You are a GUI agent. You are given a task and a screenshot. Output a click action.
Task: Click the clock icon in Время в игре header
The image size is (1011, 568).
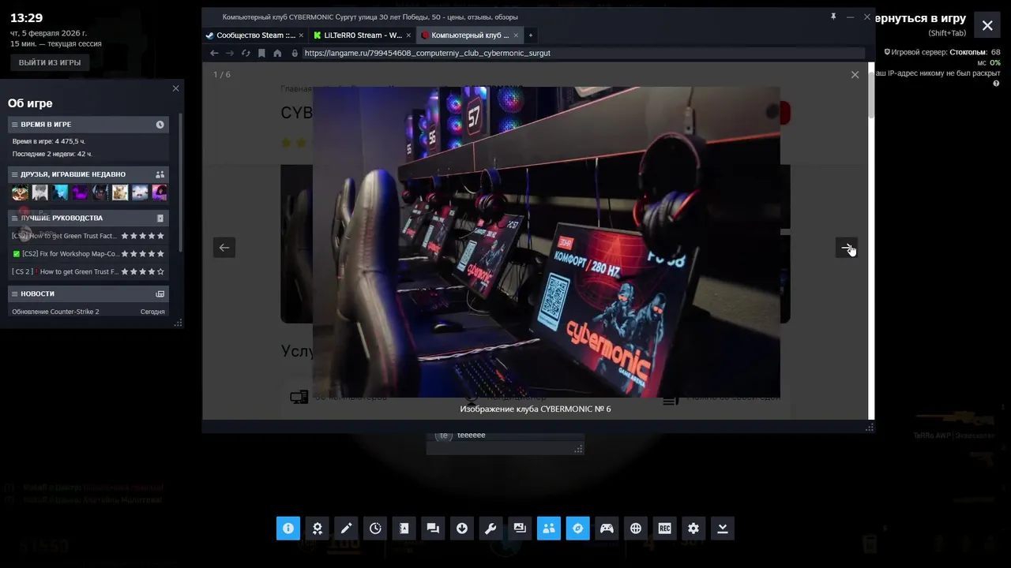tap(160, 125)
